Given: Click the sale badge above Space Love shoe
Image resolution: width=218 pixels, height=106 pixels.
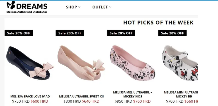Looking at the screenshot, I should 19,33.
